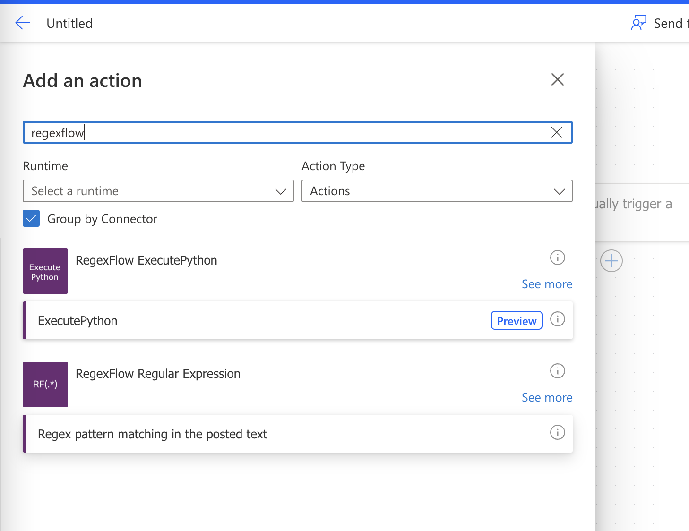Open info for the ExecutePython action

coord(557,319)
